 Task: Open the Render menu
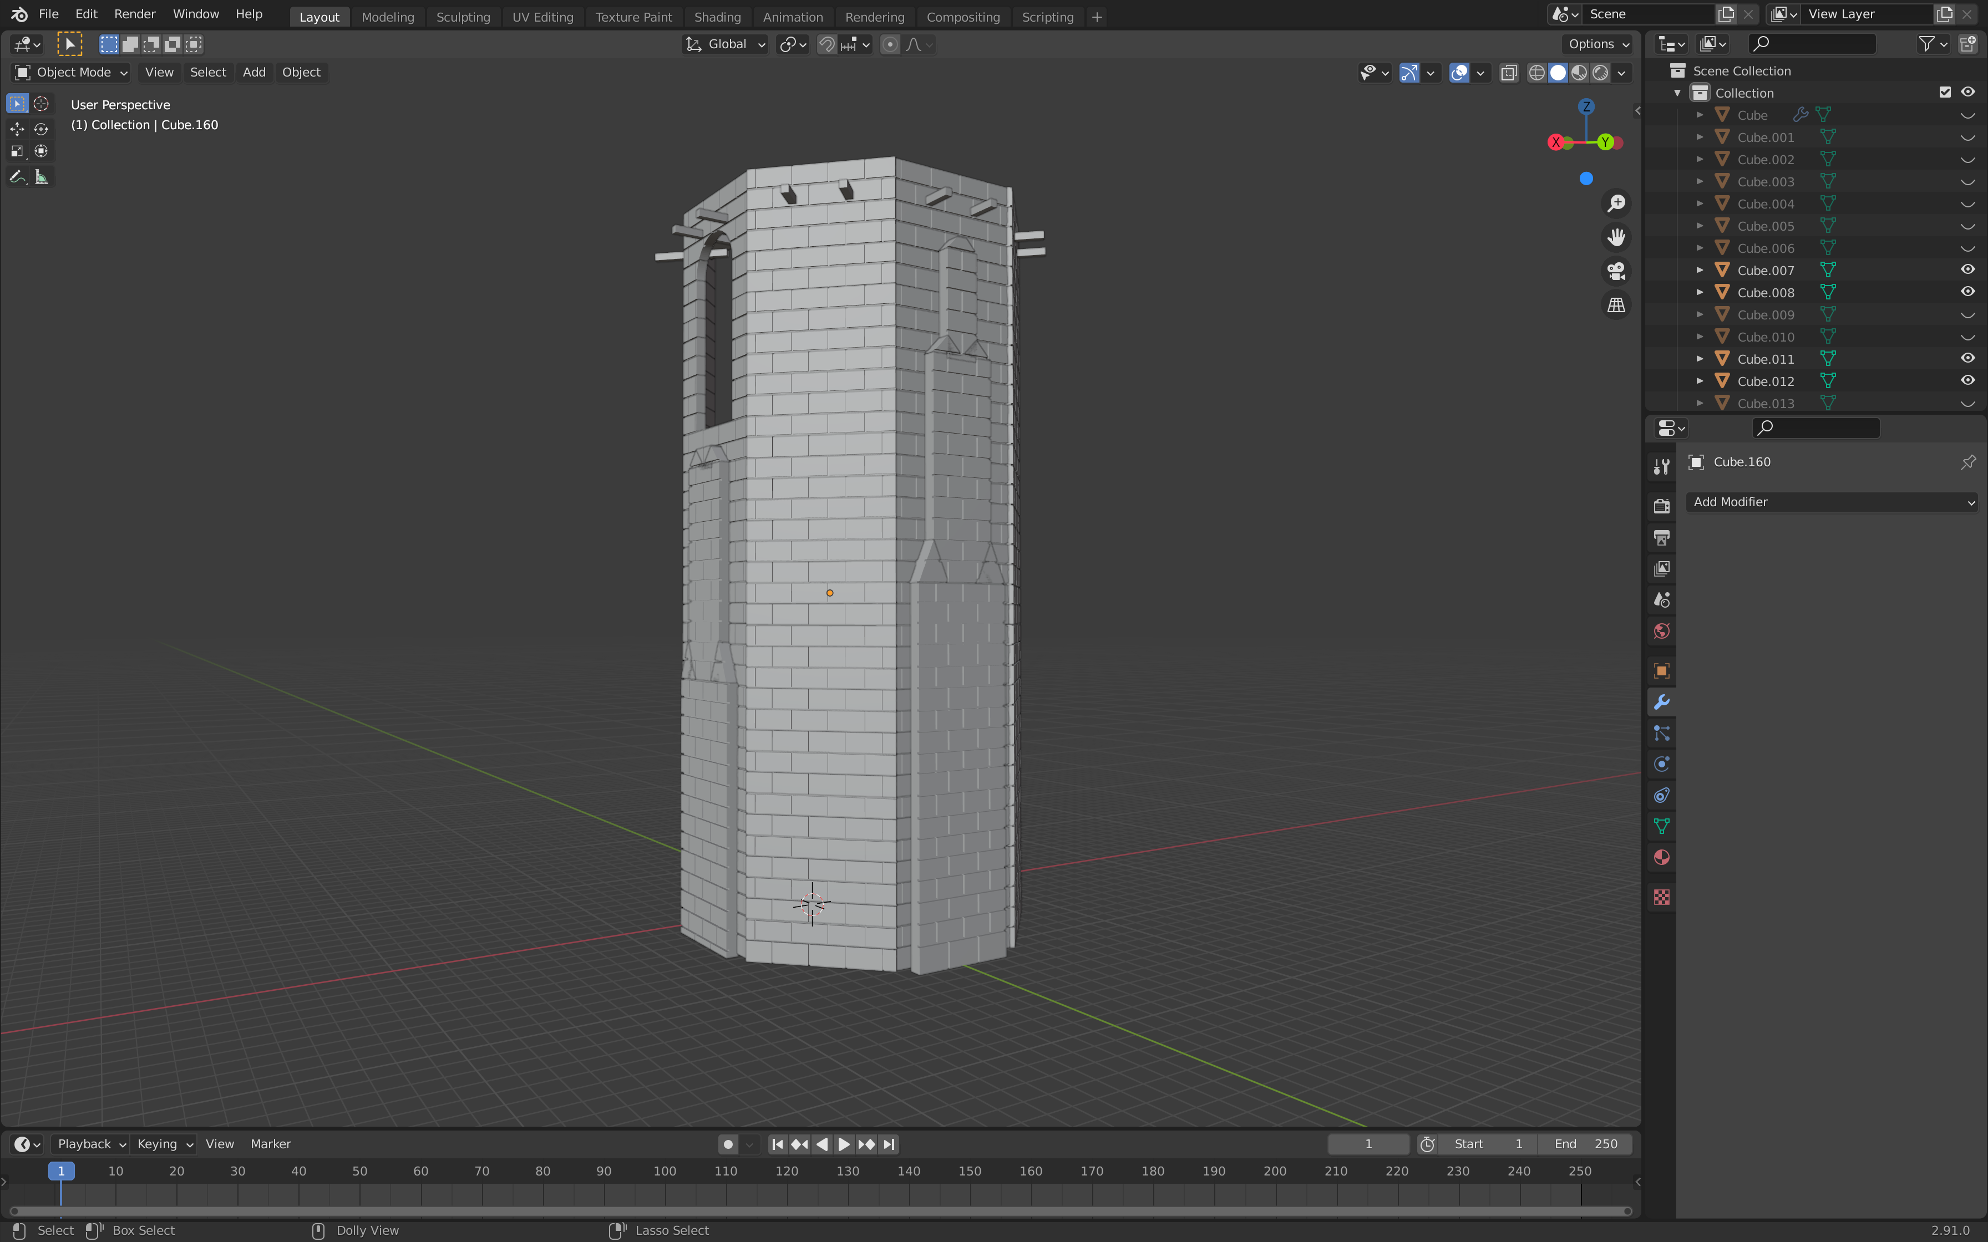pyautogui.click(x=135, y=14)
